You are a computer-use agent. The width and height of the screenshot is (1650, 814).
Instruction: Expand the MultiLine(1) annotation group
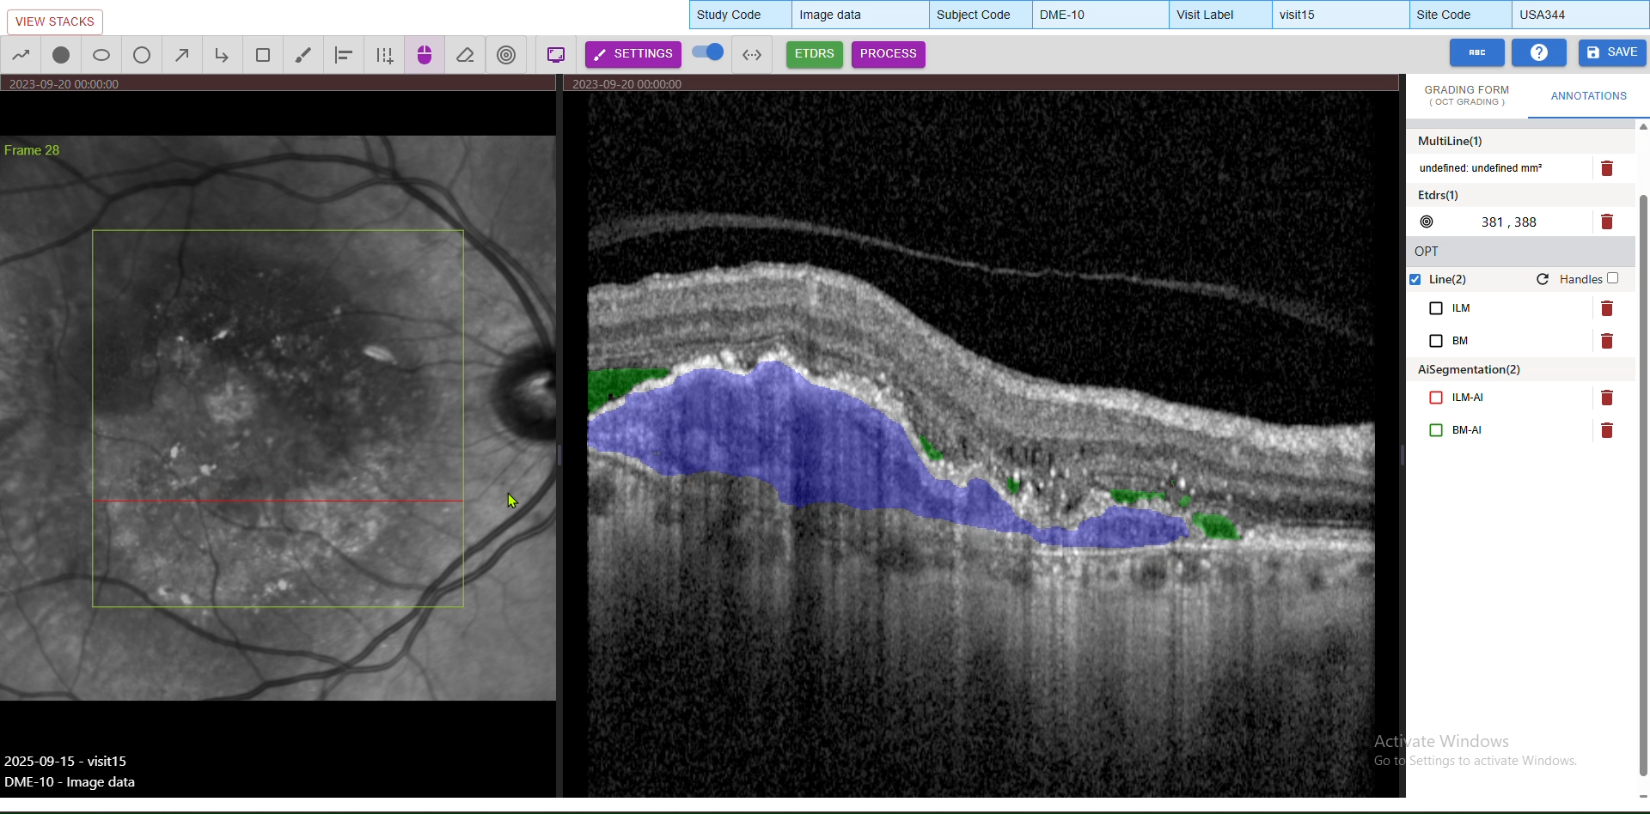[1450, 141]
